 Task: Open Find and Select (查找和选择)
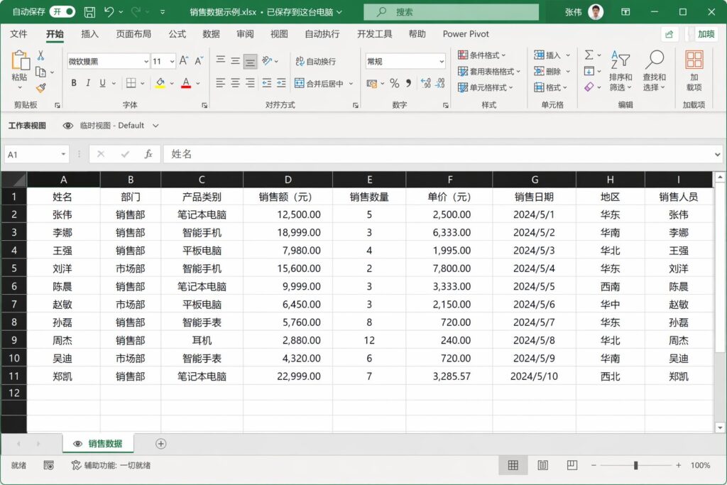pyautogui.click(x=654, y=71)
